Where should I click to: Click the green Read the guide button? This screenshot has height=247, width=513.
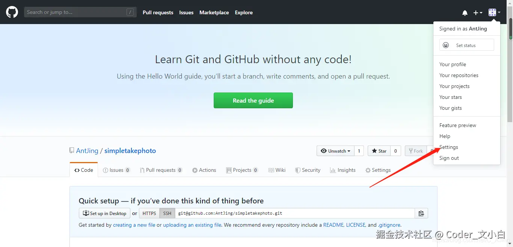coord(253,100)
